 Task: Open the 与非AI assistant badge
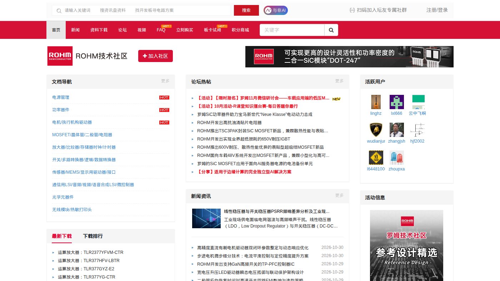pyautogui.click(x=276, y=10)
